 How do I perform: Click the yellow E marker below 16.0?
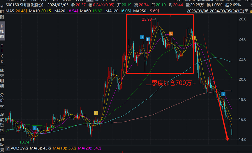pos(96,113)
